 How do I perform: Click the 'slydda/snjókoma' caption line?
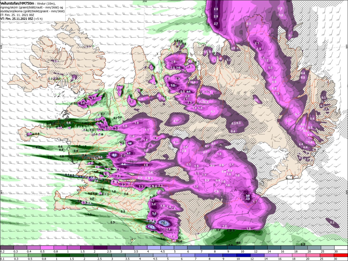(x=32, y=11)
